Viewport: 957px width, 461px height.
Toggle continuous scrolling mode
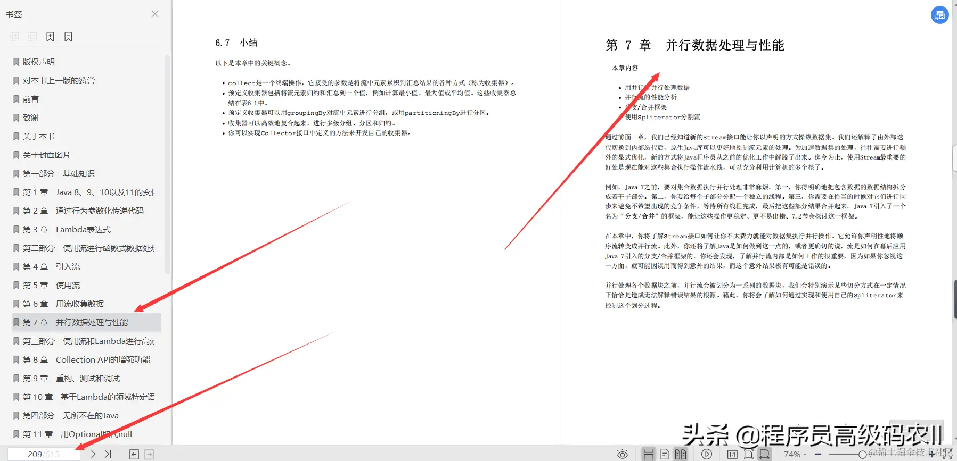[x=648, y=454]
